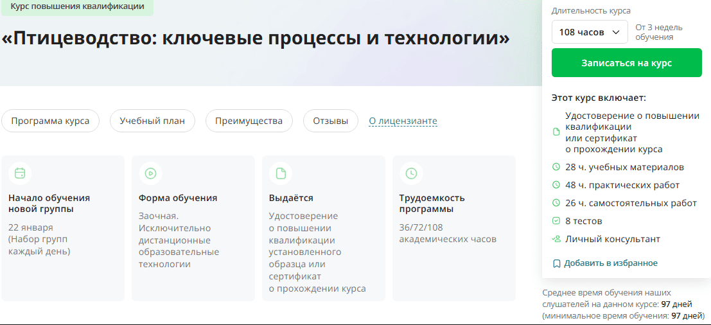Click the Добавить в избранное link
711x325 pixels.
[x=611, y=263]
